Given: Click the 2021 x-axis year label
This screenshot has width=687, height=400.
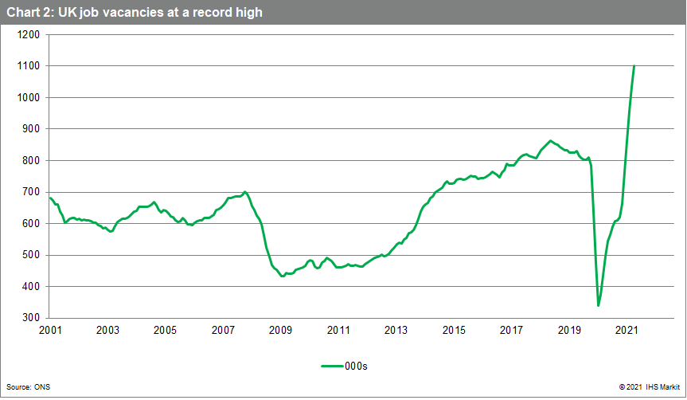Looking at the screenshot, I should pos(626,330).
